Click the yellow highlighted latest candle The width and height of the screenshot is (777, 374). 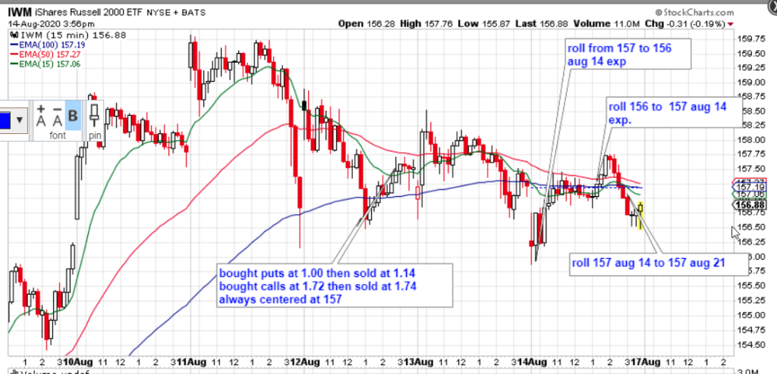[x=640, y=216]
